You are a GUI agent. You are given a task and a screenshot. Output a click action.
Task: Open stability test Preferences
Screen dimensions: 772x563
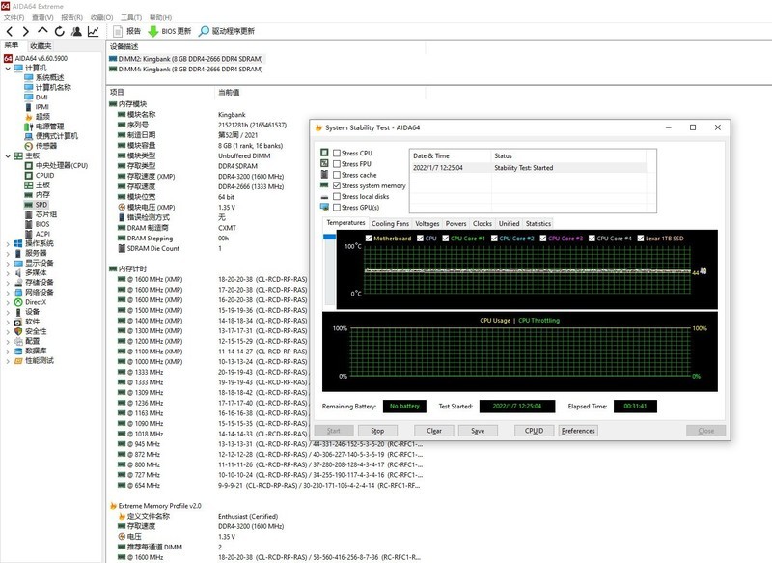(x=578, y=430)
